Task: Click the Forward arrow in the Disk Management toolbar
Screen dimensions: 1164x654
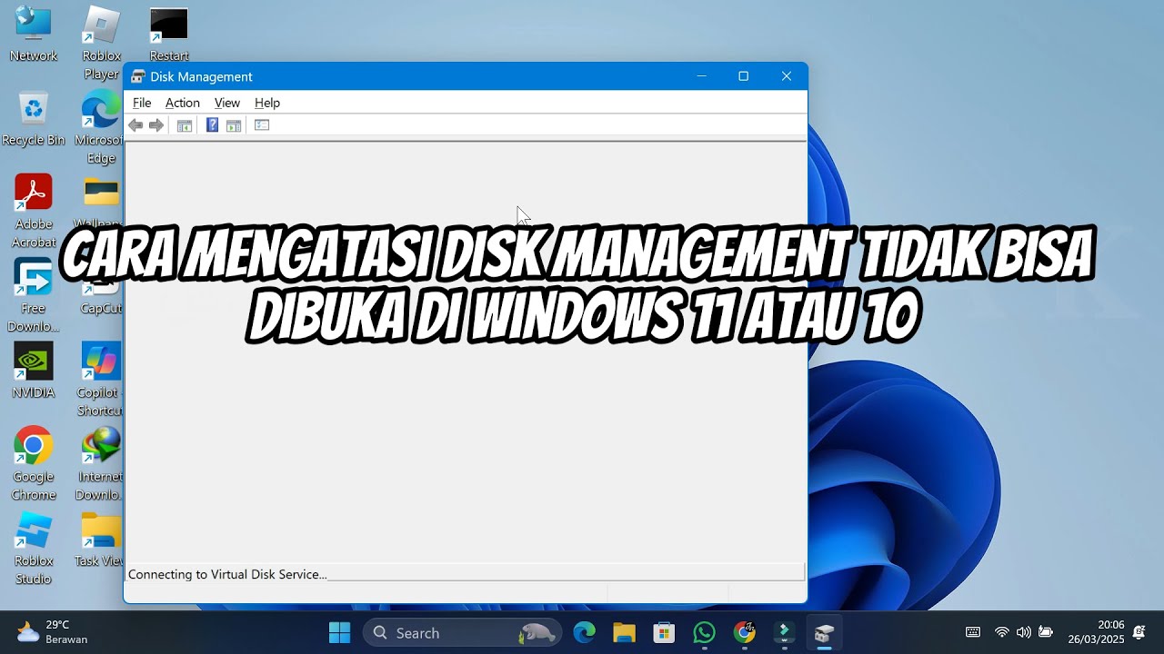Action: (x=156, y=125)
